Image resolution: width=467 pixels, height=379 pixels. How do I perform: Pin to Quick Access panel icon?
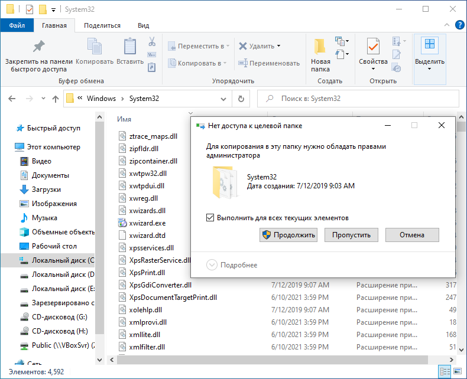[38, 47]
